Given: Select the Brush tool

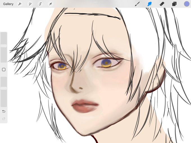Looking at the screenshot, I should (137, 4).
